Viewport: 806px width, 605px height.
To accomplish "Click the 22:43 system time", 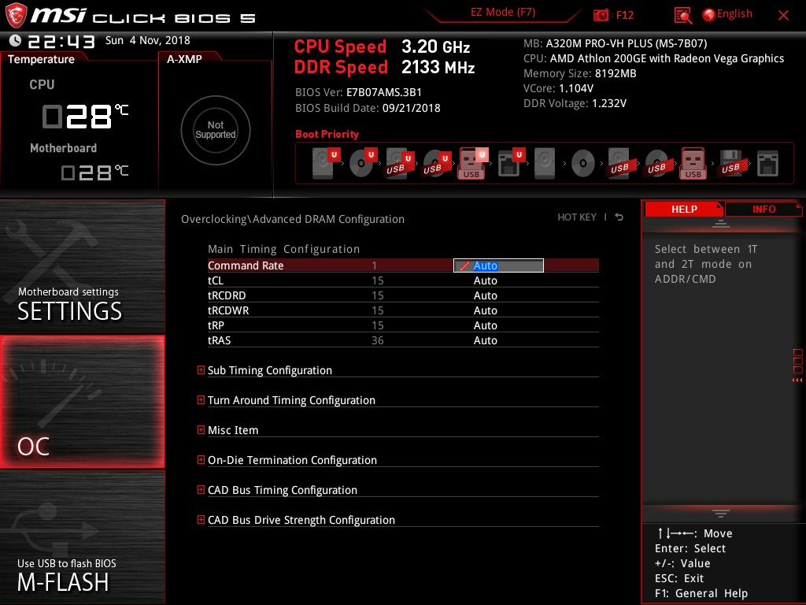I will (61, 41).
